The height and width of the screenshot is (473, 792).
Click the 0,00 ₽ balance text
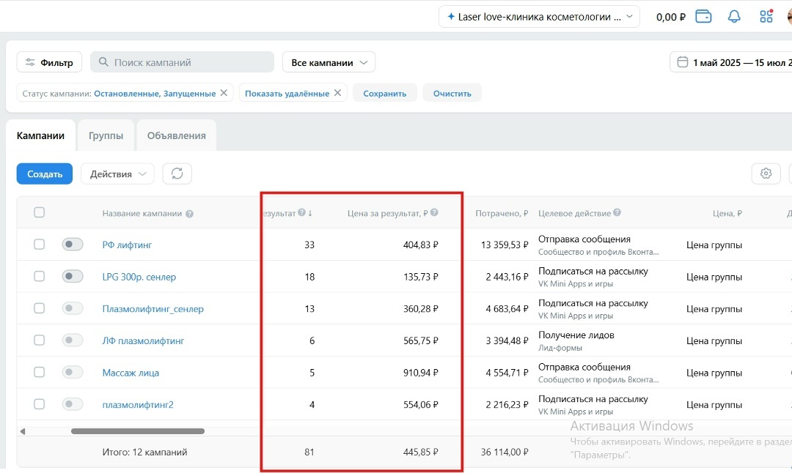671,17
